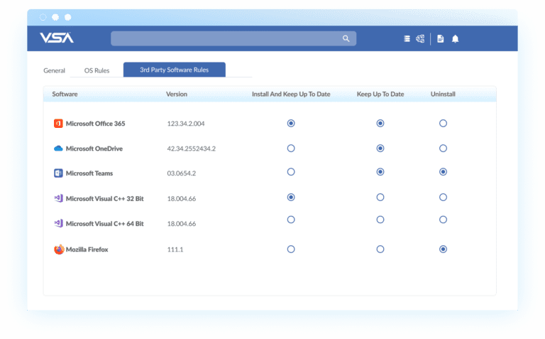Click the Mozilla Firefox icon
545x339 pixels.
pos(59,249)
